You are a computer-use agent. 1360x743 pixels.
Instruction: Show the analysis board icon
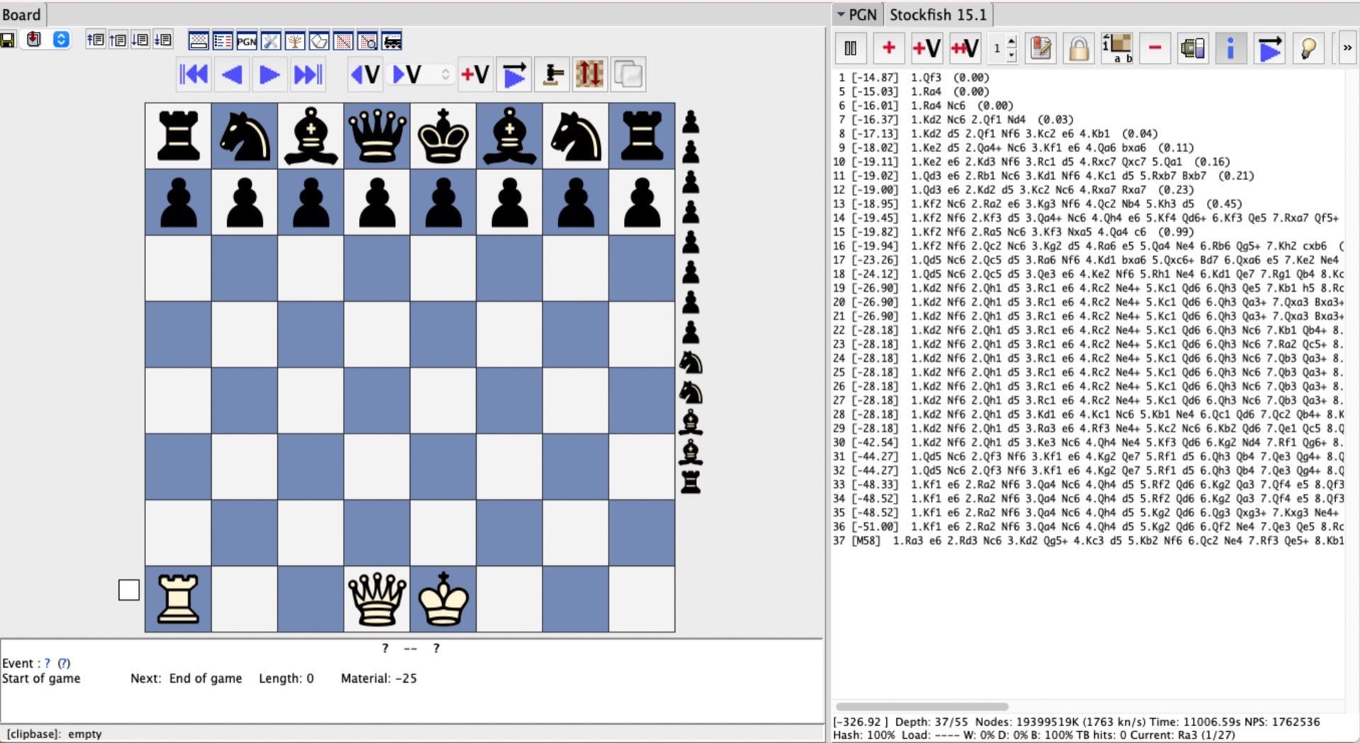click(x=1117, y=48)
